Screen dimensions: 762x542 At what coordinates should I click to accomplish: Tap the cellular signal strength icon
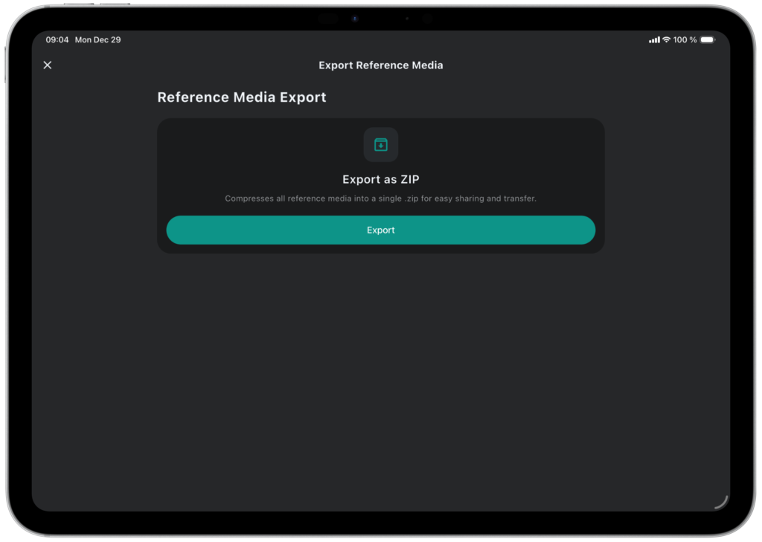pyautogui.click(x=654, y=40)
